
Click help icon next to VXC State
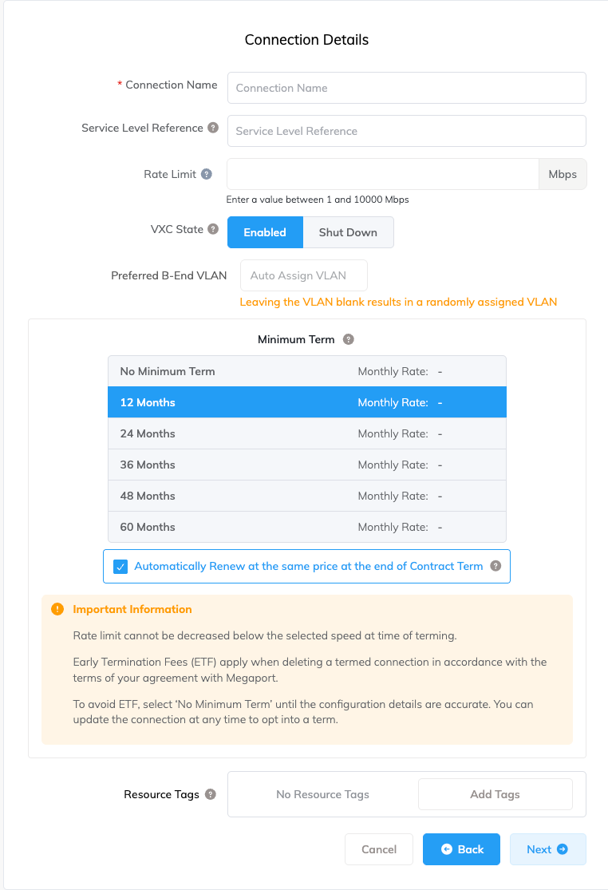tap(213, 229)
